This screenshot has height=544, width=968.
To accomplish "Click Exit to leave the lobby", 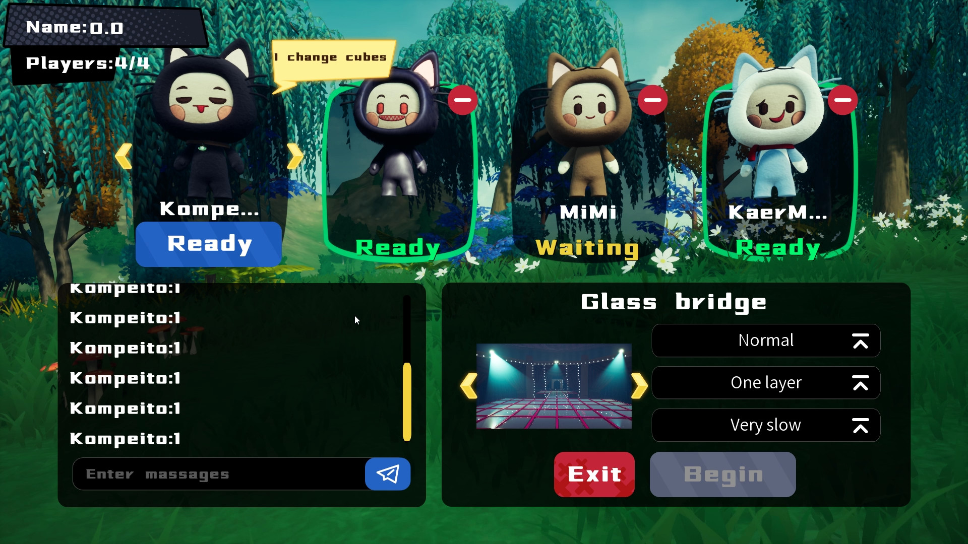I will point(594,473).
